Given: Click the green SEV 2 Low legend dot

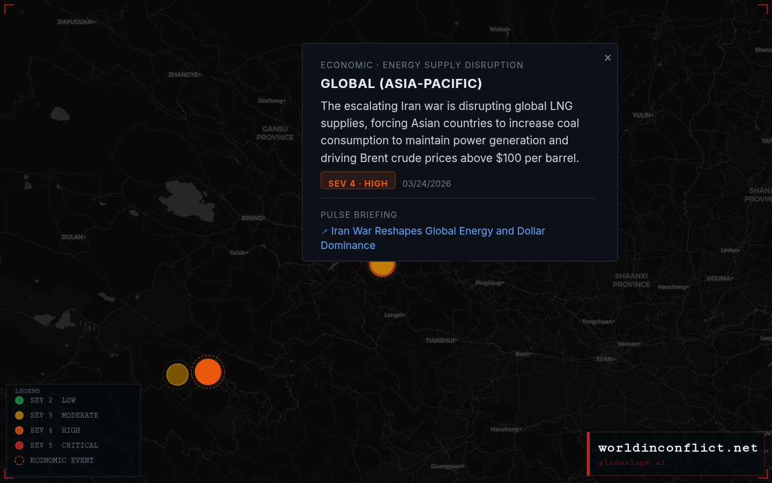Looking at the screenshot, I should pyautogui.click(x=19, y=400).
